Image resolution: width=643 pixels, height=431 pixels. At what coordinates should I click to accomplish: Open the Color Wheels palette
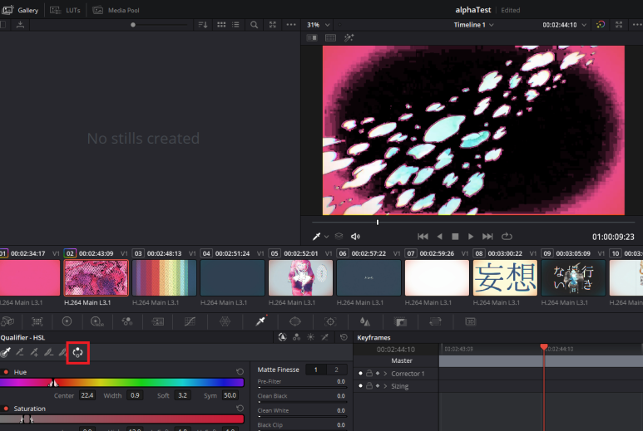pos(67,321)
